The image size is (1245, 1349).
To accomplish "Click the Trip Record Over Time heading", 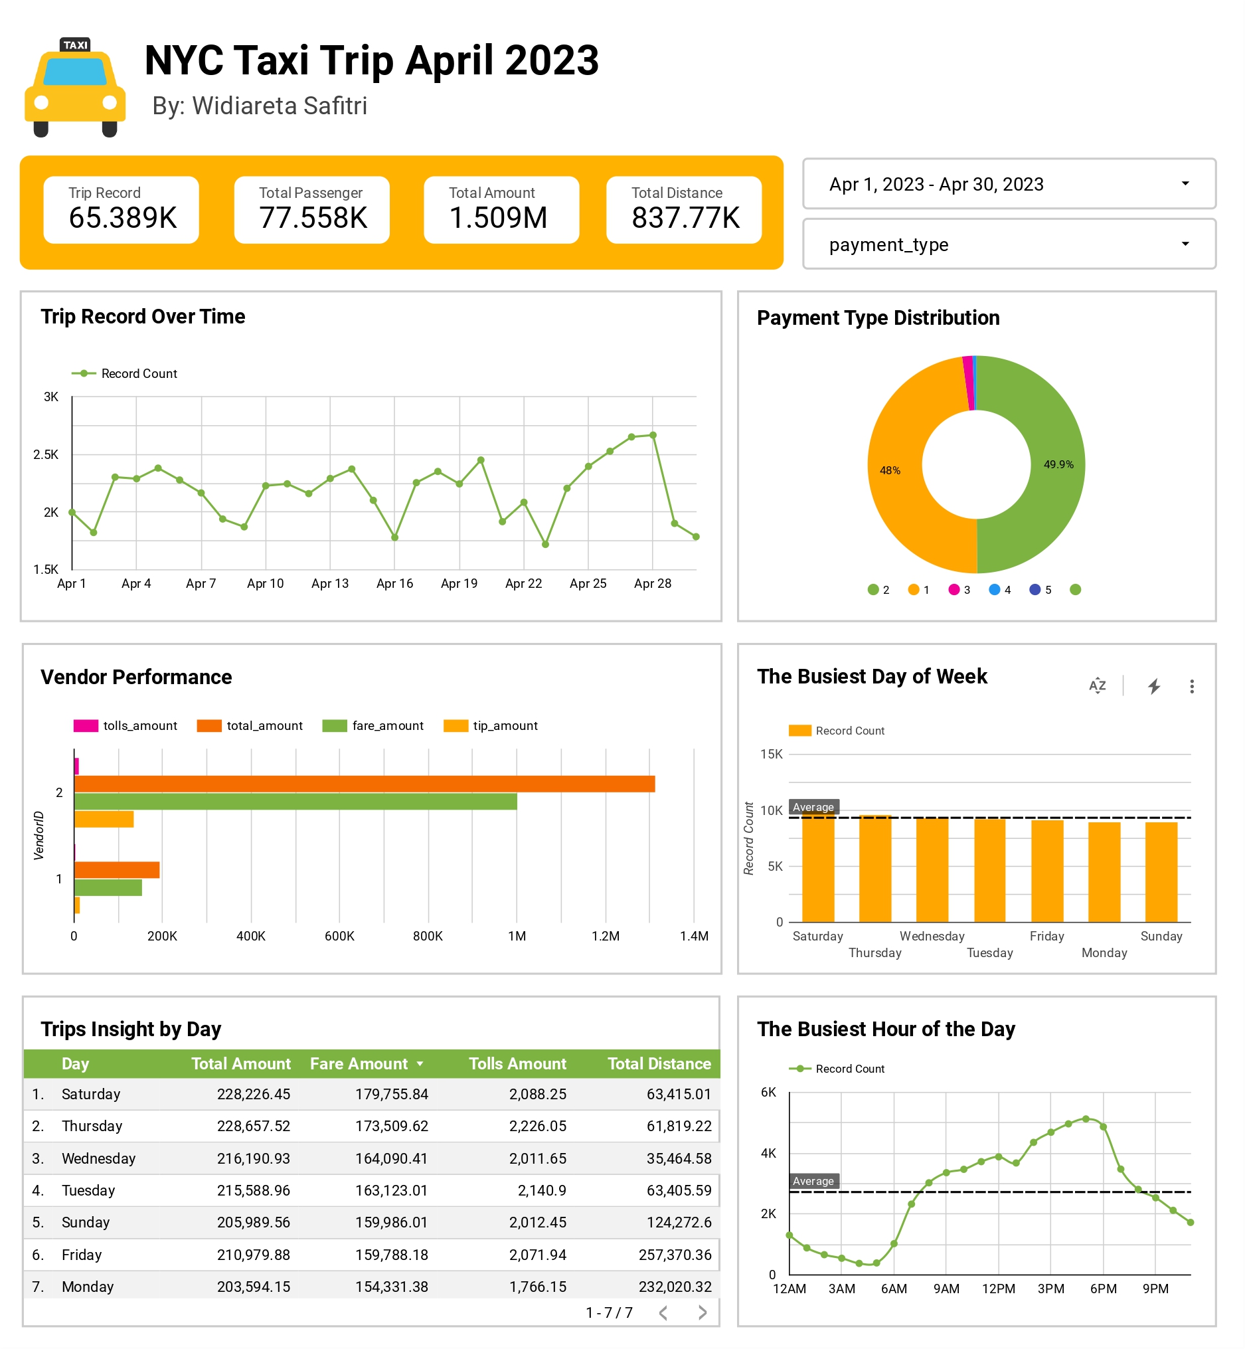I will (x=142, y=317).
